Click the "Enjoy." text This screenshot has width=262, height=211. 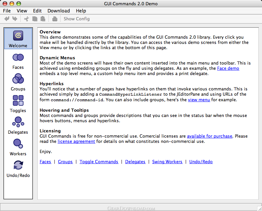[46, 151]
